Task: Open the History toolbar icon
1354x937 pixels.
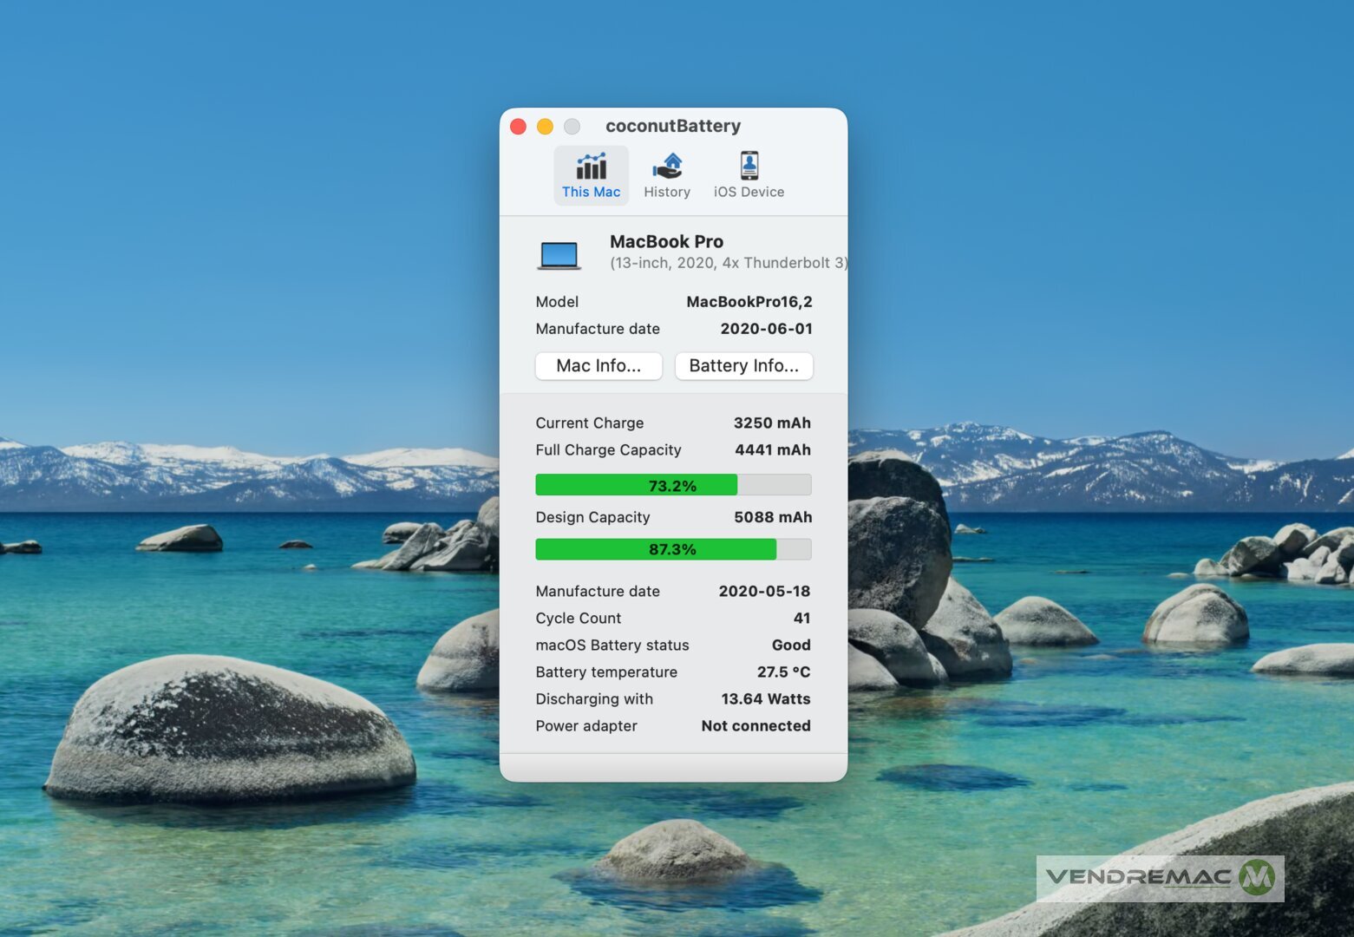Action: (x=666, y=166)
